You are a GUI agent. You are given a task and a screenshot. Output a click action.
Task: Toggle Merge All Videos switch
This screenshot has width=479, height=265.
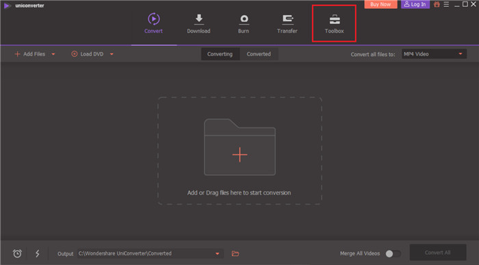pyautogui.click(x=393, y=253)
